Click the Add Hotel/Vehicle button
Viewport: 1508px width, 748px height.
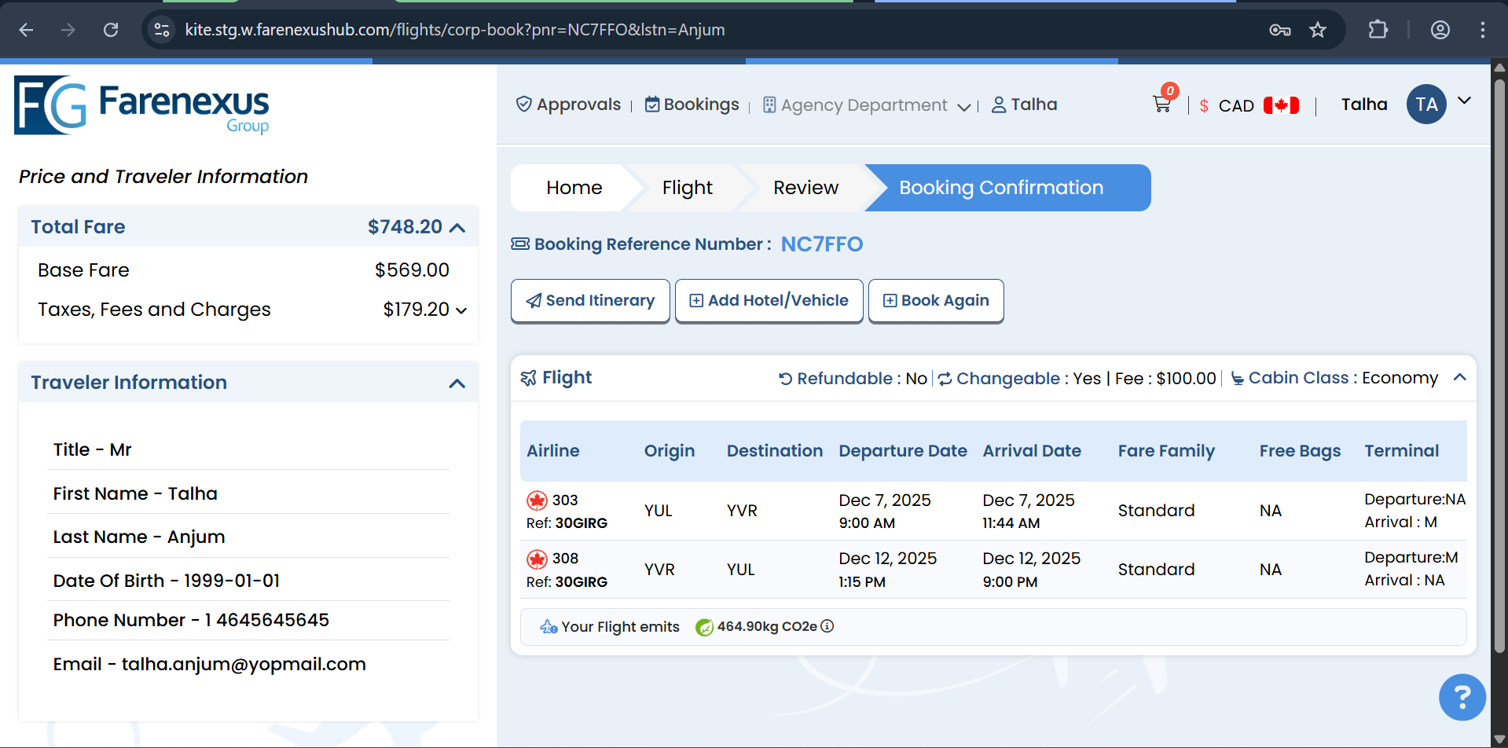pyautogui.click(x=769, y=301)
